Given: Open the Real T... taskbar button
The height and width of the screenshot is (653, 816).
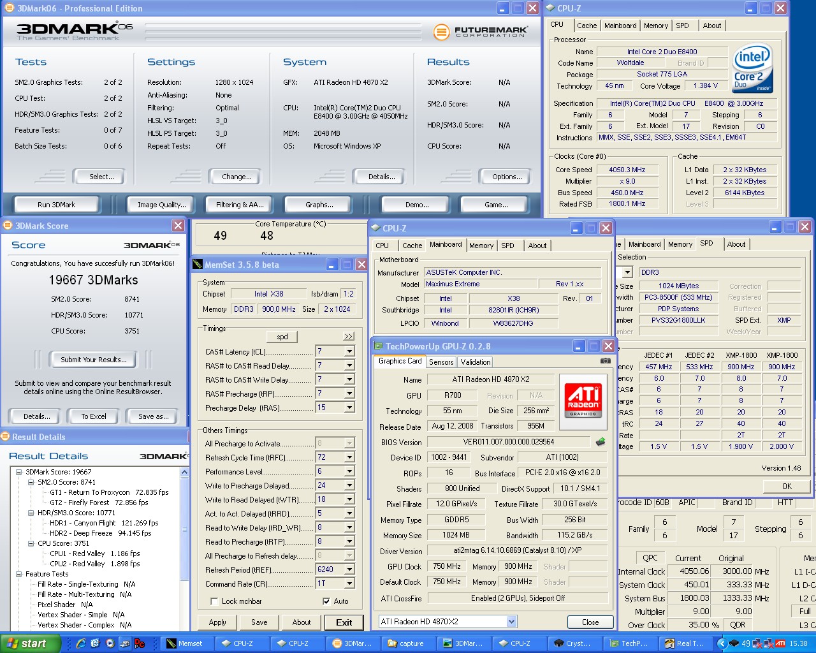Looking at the screenshot, I should tap(685, 643).
